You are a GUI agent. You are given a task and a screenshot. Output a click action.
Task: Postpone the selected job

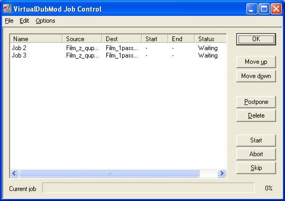pyautogui.click(x=256, y=102)
